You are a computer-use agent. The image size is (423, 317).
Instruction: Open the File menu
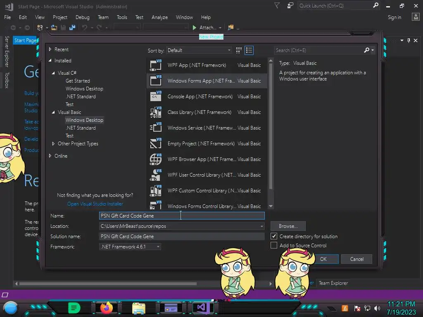pos(7,17)
